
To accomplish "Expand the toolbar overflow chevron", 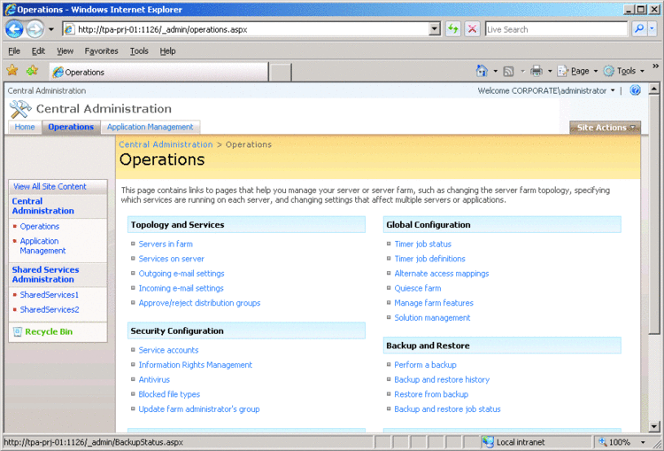I will [x=655, y=66].
